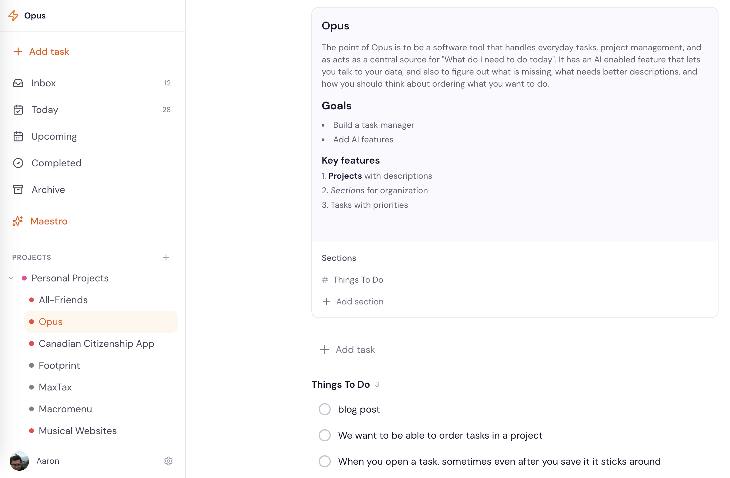Click the Opus lightning bolt logo icon

pos(14,15)
